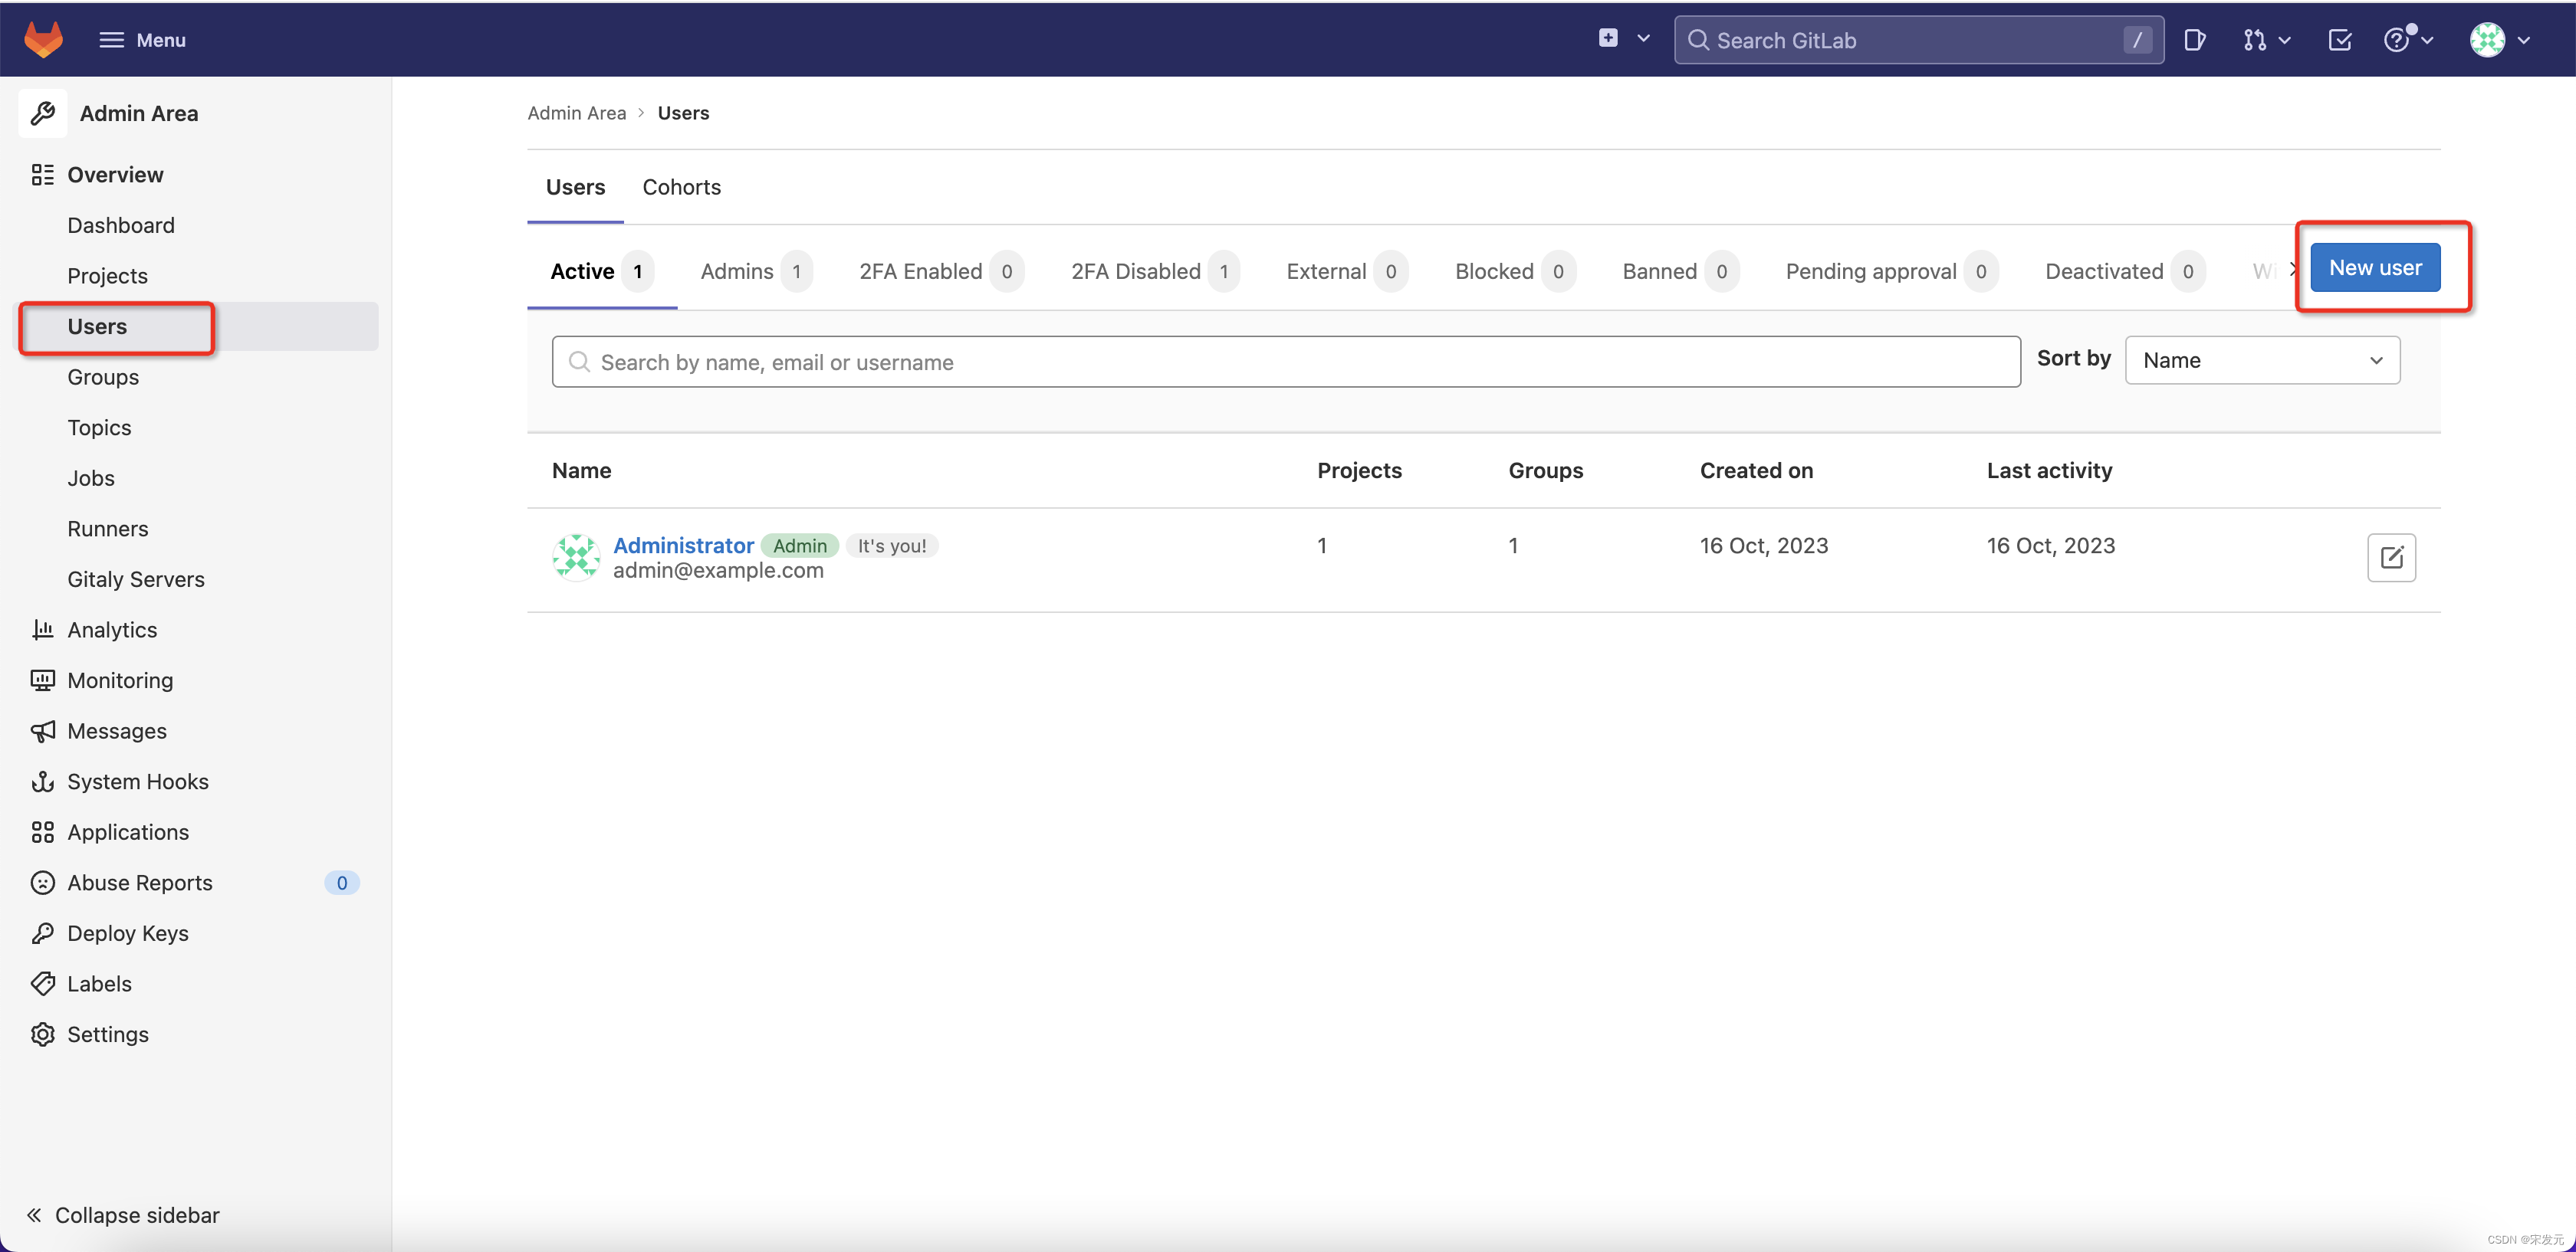The height and width of the screenshot is (1252, 2576).
Task: Expand the user profile dropdown chevron
Action: pyautogui.click(x=2524, y=40)
